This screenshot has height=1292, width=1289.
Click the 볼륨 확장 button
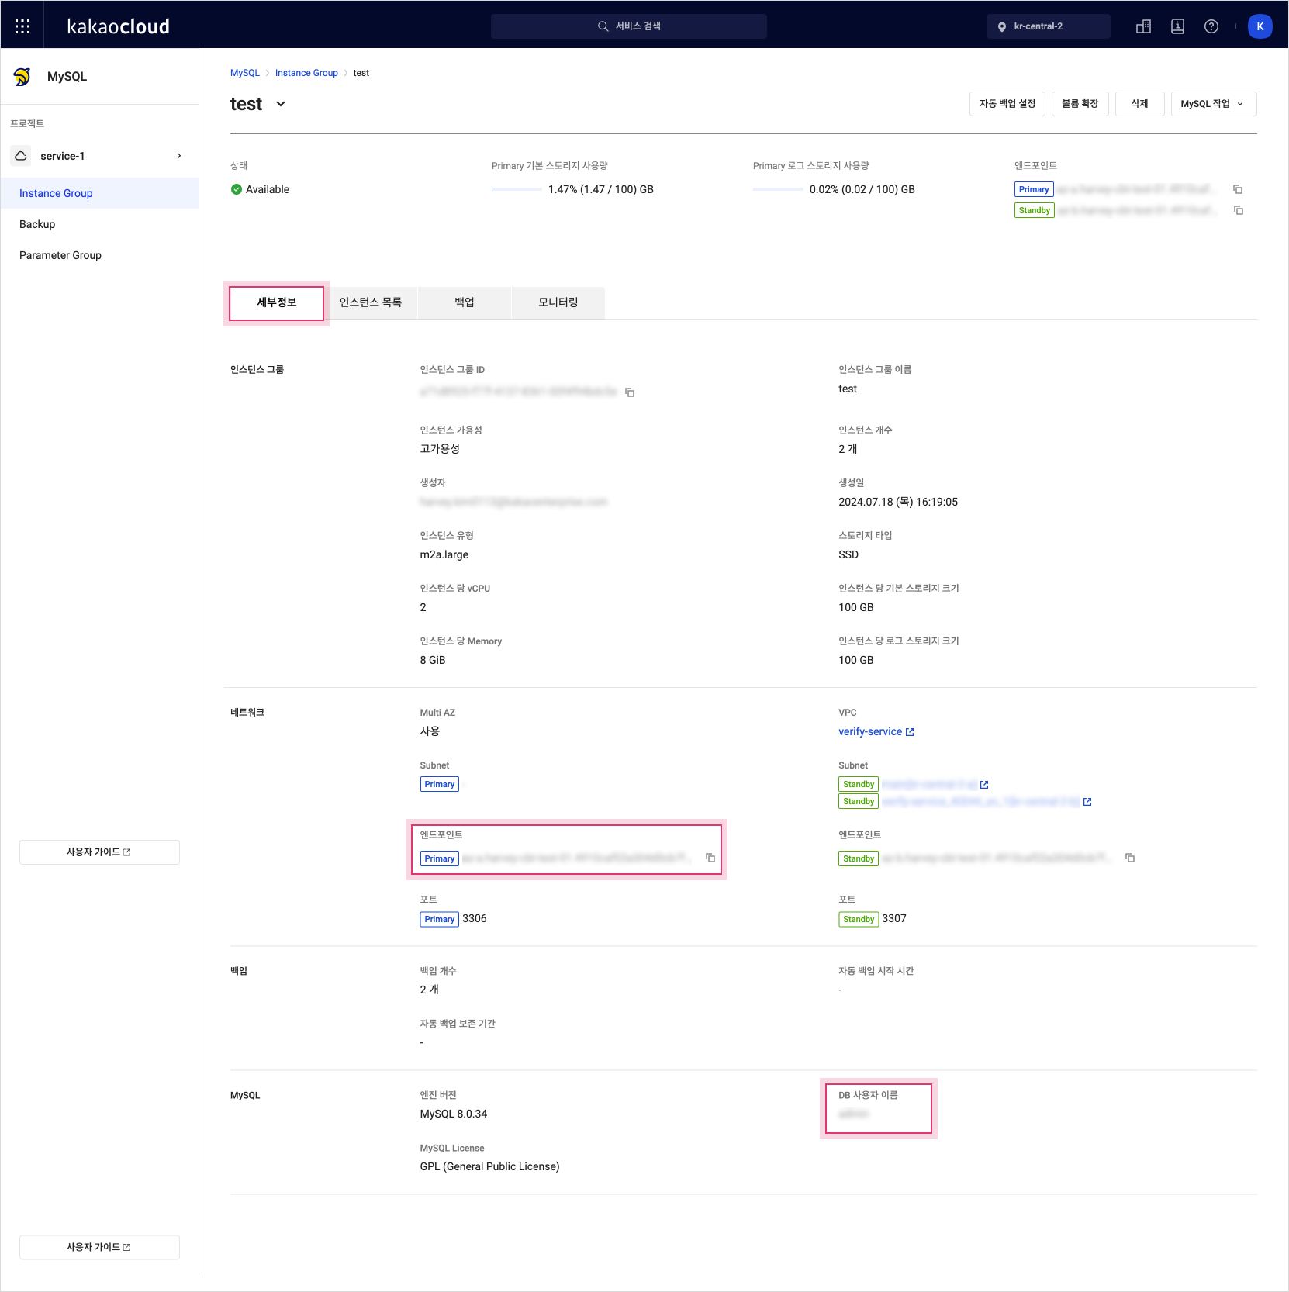(x=1080, y=104)
